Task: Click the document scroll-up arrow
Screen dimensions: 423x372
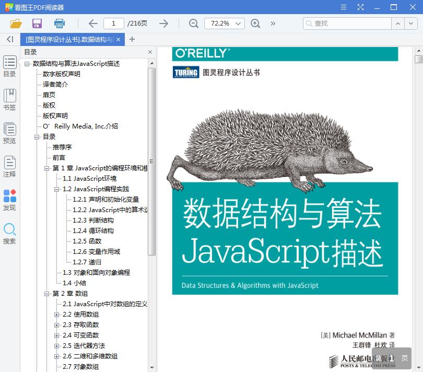Action: (x=418, y=51)
